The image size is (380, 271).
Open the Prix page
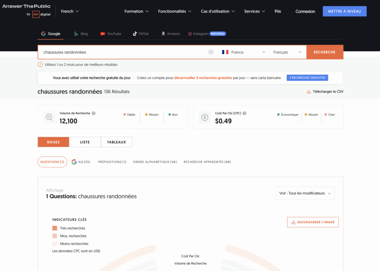[x=278, y=11]
